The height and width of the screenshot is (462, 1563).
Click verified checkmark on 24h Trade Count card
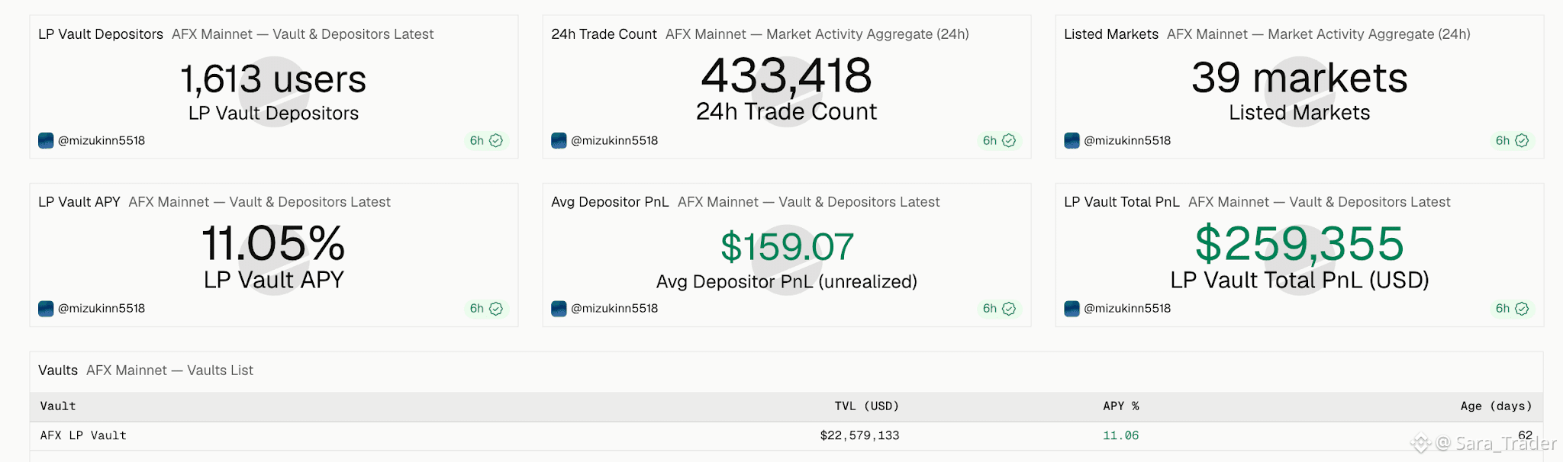pos(1009,140)
